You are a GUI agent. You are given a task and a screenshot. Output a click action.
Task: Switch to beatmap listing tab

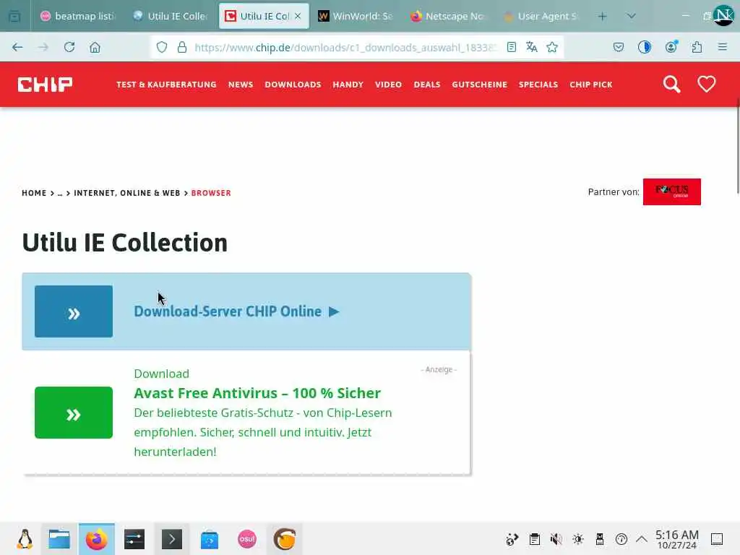[78, 16]
